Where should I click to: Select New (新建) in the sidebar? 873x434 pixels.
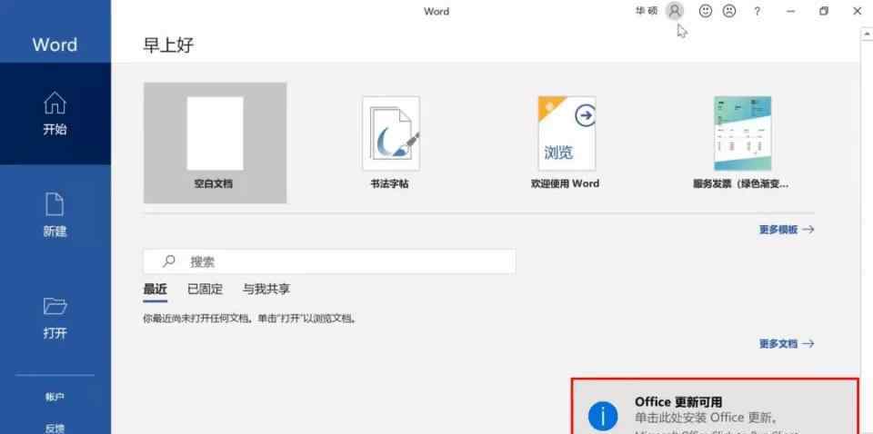pos(55,215)
